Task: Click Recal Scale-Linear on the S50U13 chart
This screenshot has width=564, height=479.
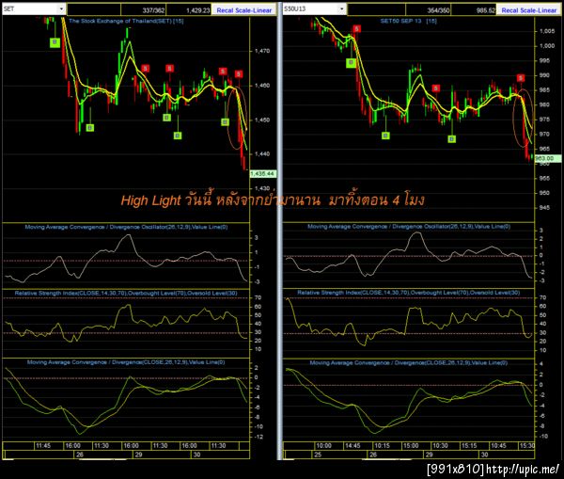Action: (x=528, y=10)
